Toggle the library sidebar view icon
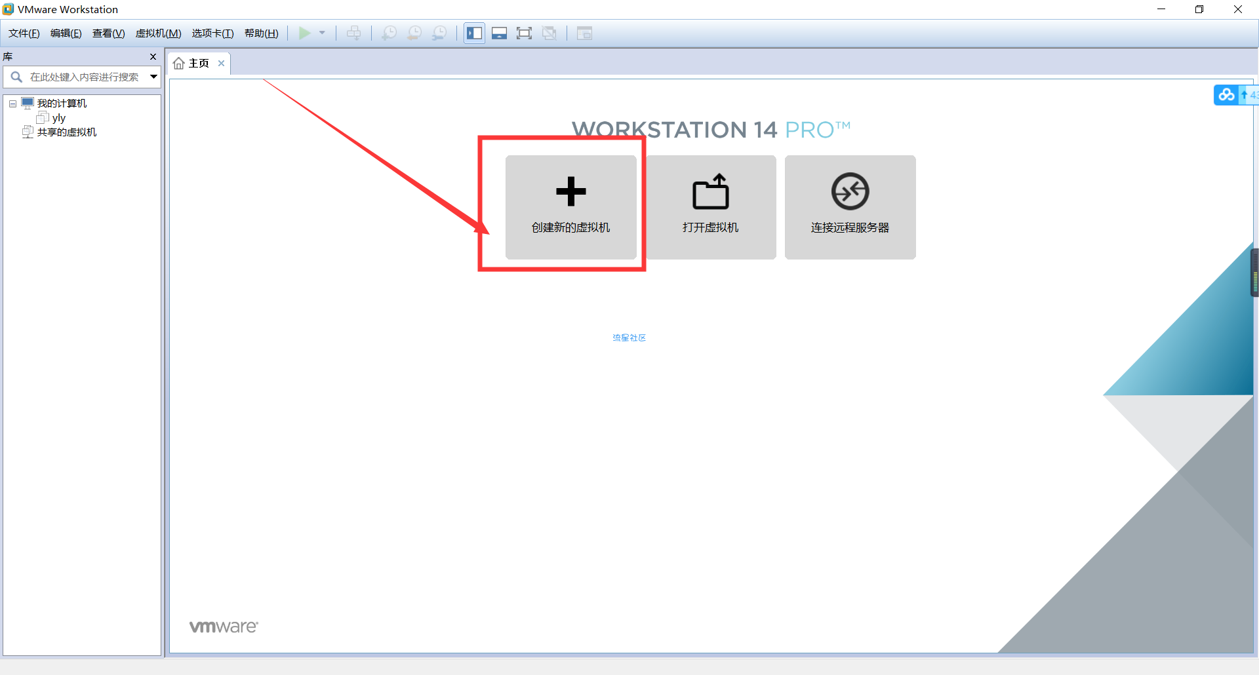The width and height of the screenshot is (1259, 675). (x=475, y=33)
